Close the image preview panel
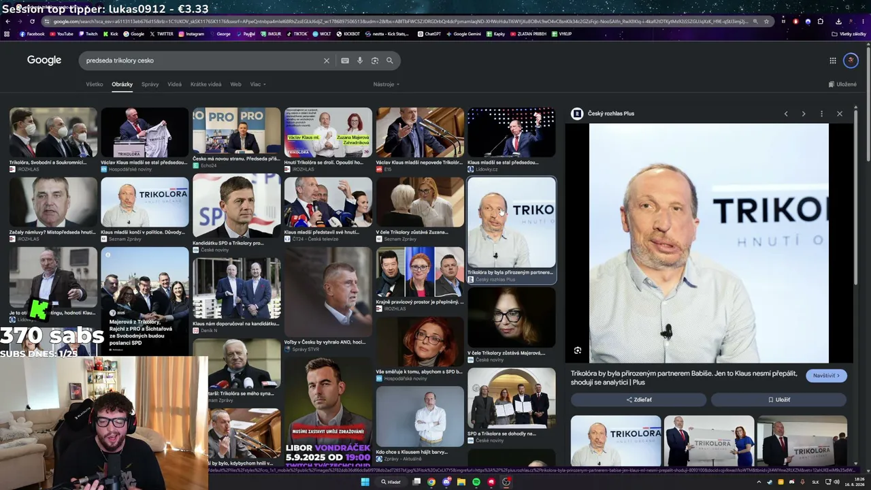 tap(840, 114)
